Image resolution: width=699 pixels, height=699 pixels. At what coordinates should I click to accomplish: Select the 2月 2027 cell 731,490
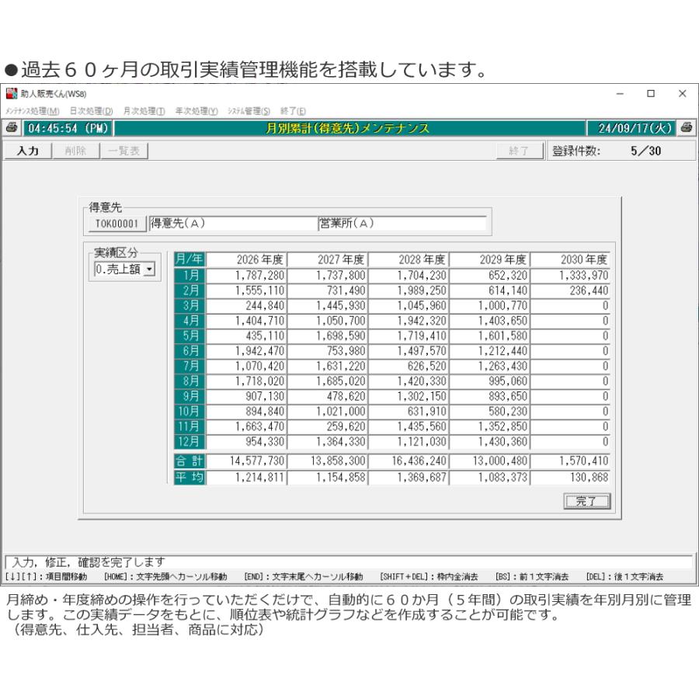(x=328, y=290)
